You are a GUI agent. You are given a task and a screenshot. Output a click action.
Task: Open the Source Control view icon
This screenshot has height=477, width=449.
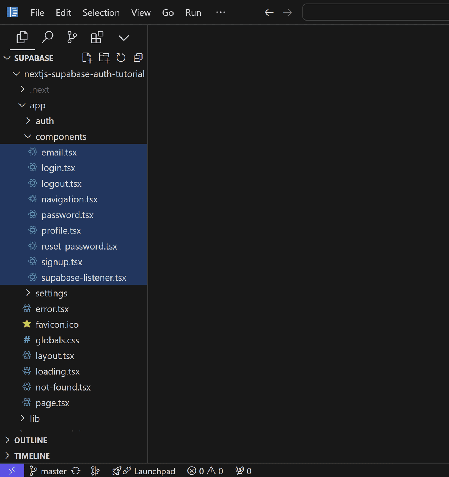(x=72, y=37)
